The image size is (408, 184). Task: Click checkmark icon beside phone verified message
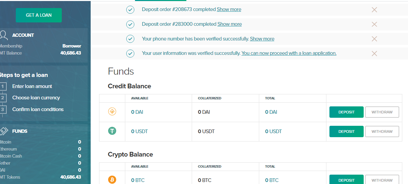coord(130,39)
